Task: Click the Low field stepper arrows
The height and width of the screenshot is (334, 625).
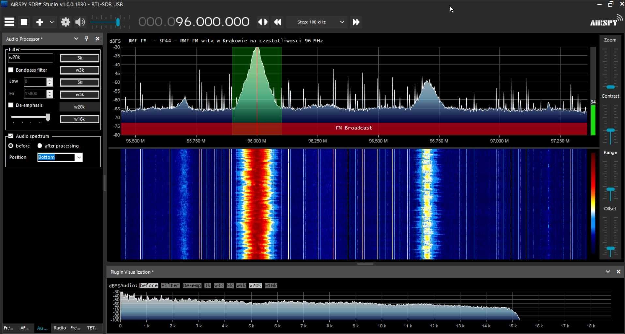Action: pyautogui.click(x=50, y=81)
